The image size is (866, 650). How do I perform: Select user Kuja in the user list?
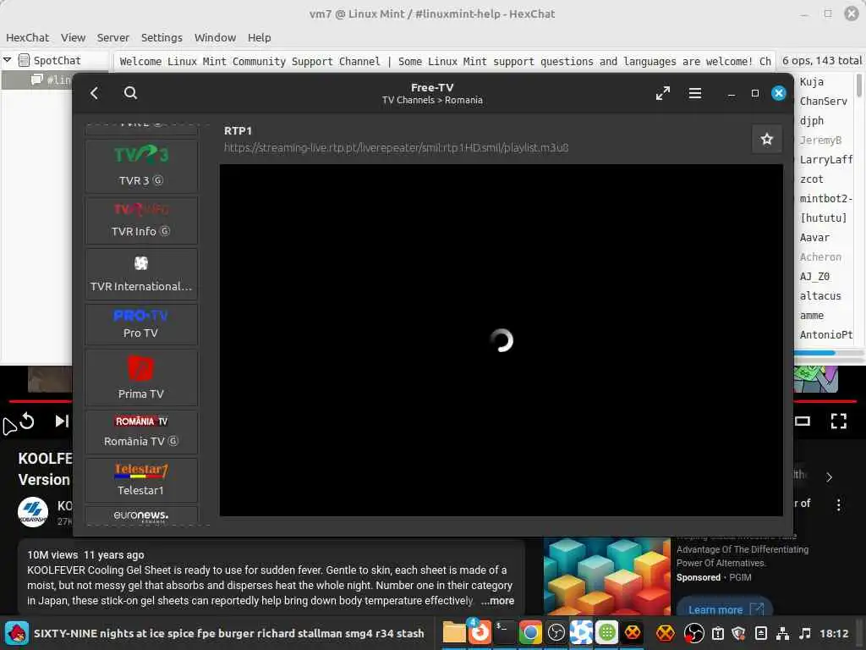(x=811, y=82)
